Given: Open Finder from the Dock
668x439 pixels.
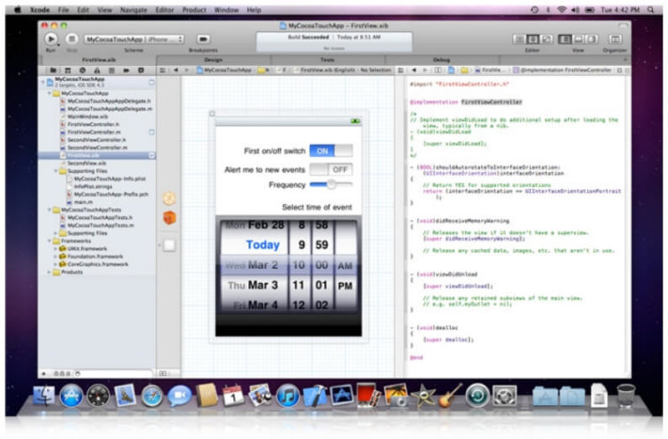Looking at the screenshot, I should [45, 396].
